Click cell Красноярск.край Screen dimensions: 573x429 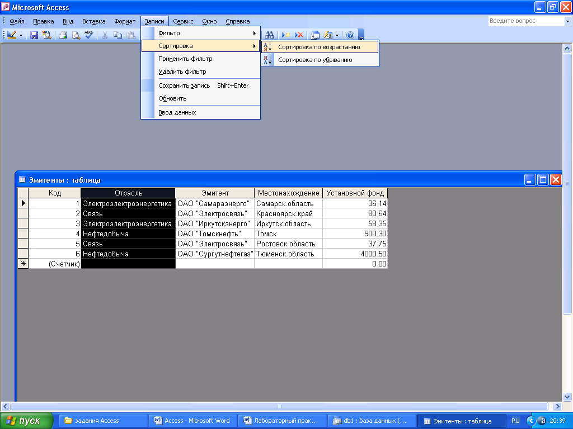(288, 213)
